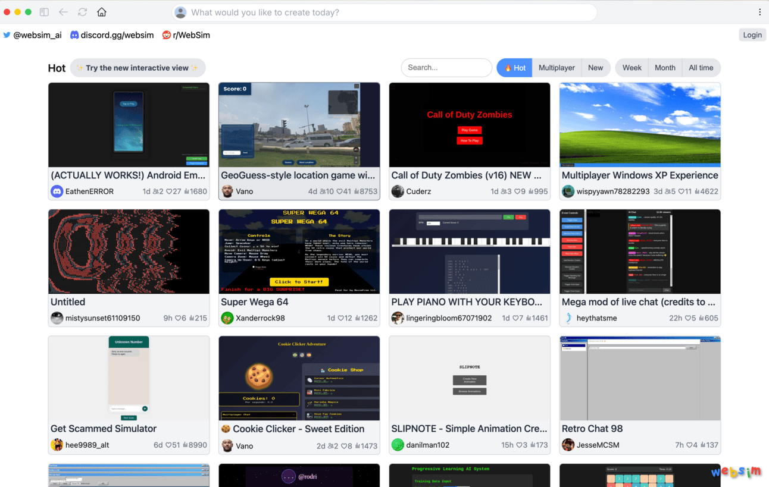The width and height of the screenshot is (769, 487).
Task: Open the GeoGuess-style location game thumbnail
Action: [x=299, y=125]
